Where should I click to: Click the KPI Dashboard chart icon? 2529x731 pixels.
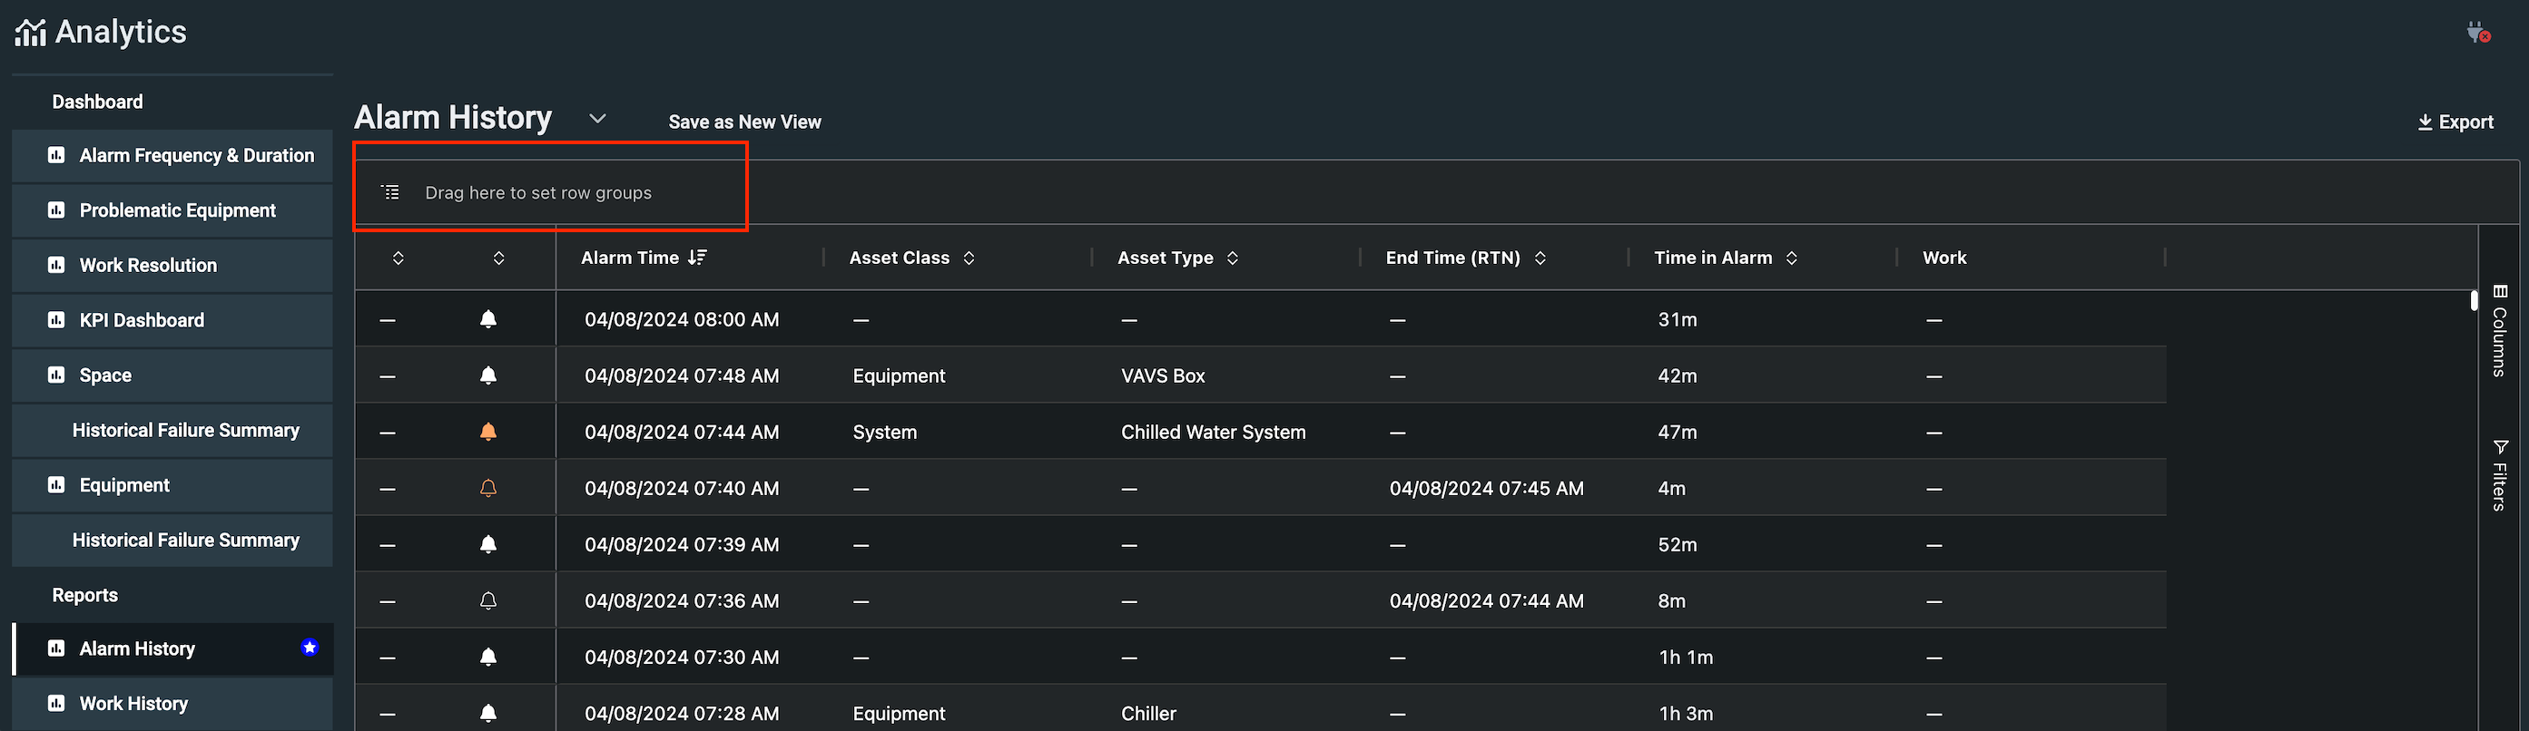57,320
